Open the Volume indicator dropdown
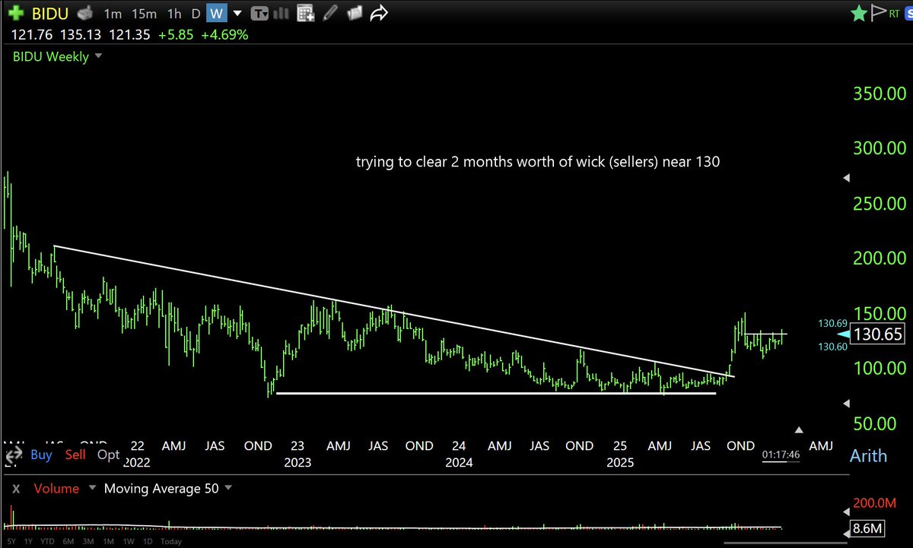 point(93,488)
